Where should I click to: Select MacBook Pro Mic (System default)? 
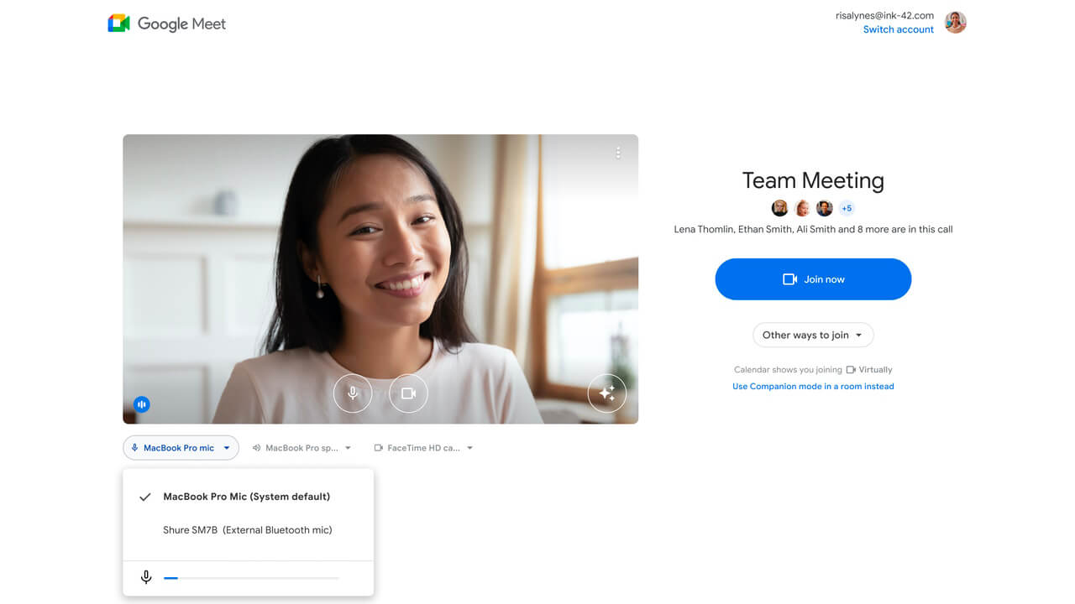246,497
